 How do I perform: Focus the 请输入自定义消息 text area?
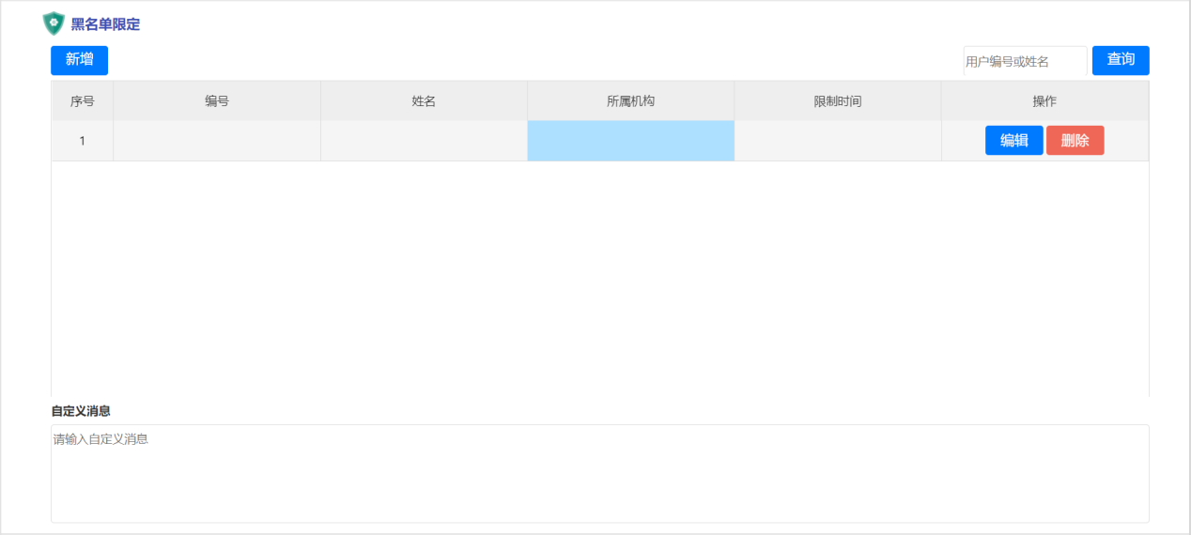pyautogui.click(x=599, y=473)
